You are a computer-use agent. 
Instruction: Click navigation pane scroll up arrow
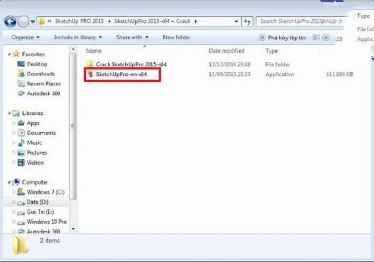(x=73, y=49)
